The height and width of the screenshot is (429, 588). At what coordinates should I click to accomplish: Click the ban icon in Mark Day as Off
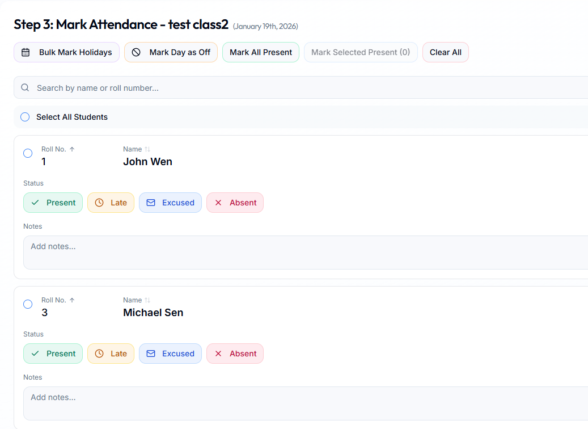point(136,52)
